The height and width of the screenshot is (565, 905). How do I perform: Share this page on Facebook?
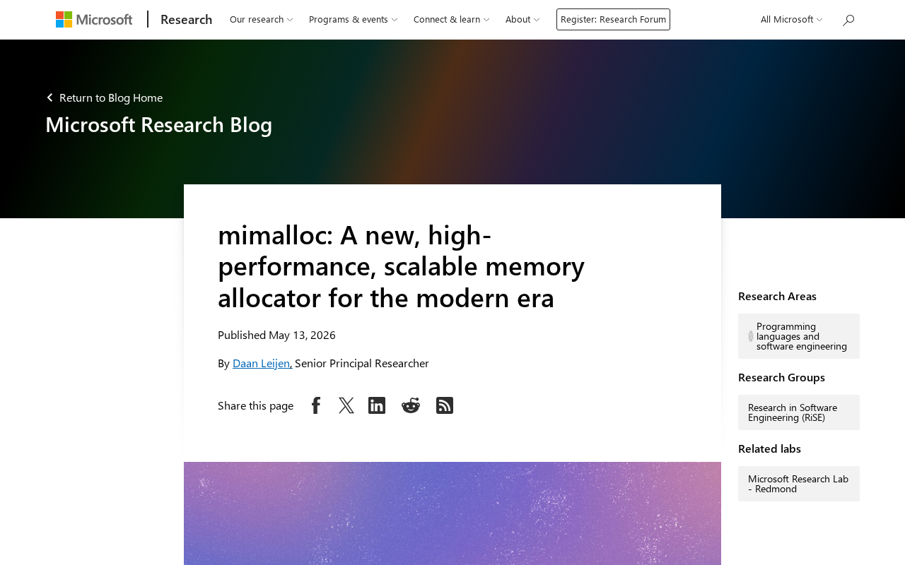click(x=316, y=405)
